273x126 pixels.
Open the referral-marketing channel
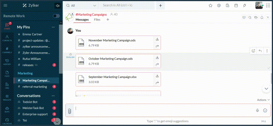(35, 86)
